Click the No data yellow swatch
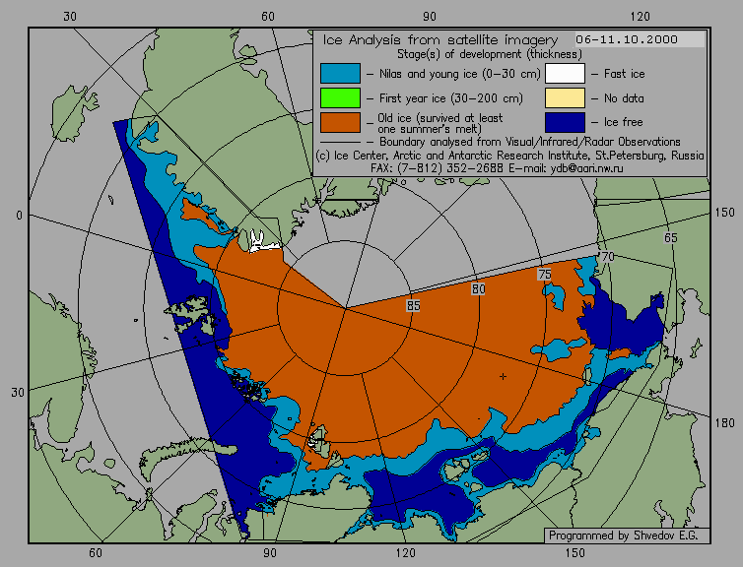 pyautogui.click(x=565, y=98)
